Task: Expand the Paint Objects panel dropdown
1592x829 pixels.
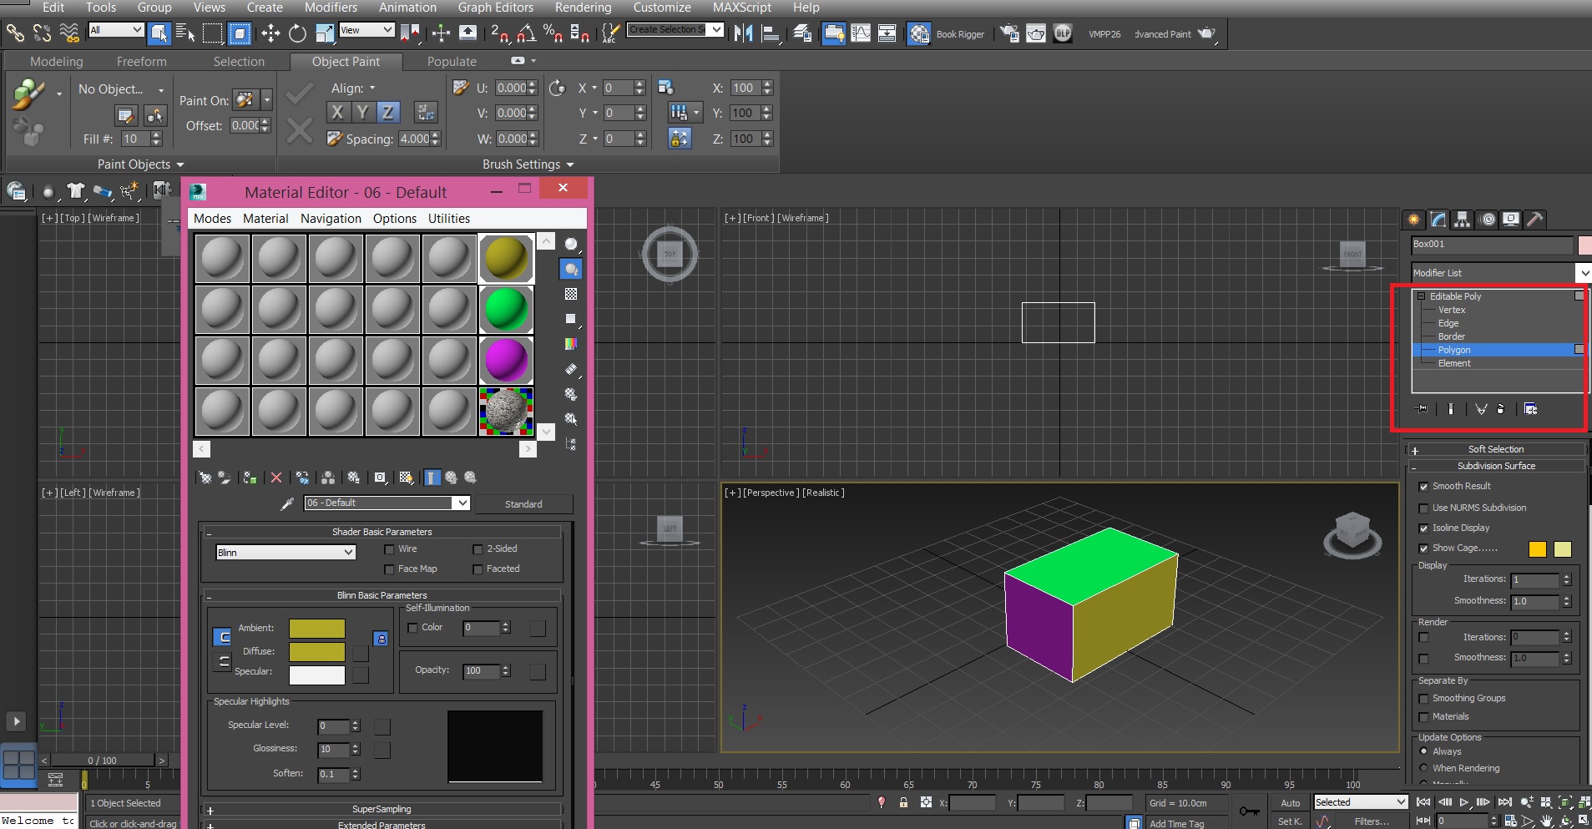Action: click(x=140, y=164)
